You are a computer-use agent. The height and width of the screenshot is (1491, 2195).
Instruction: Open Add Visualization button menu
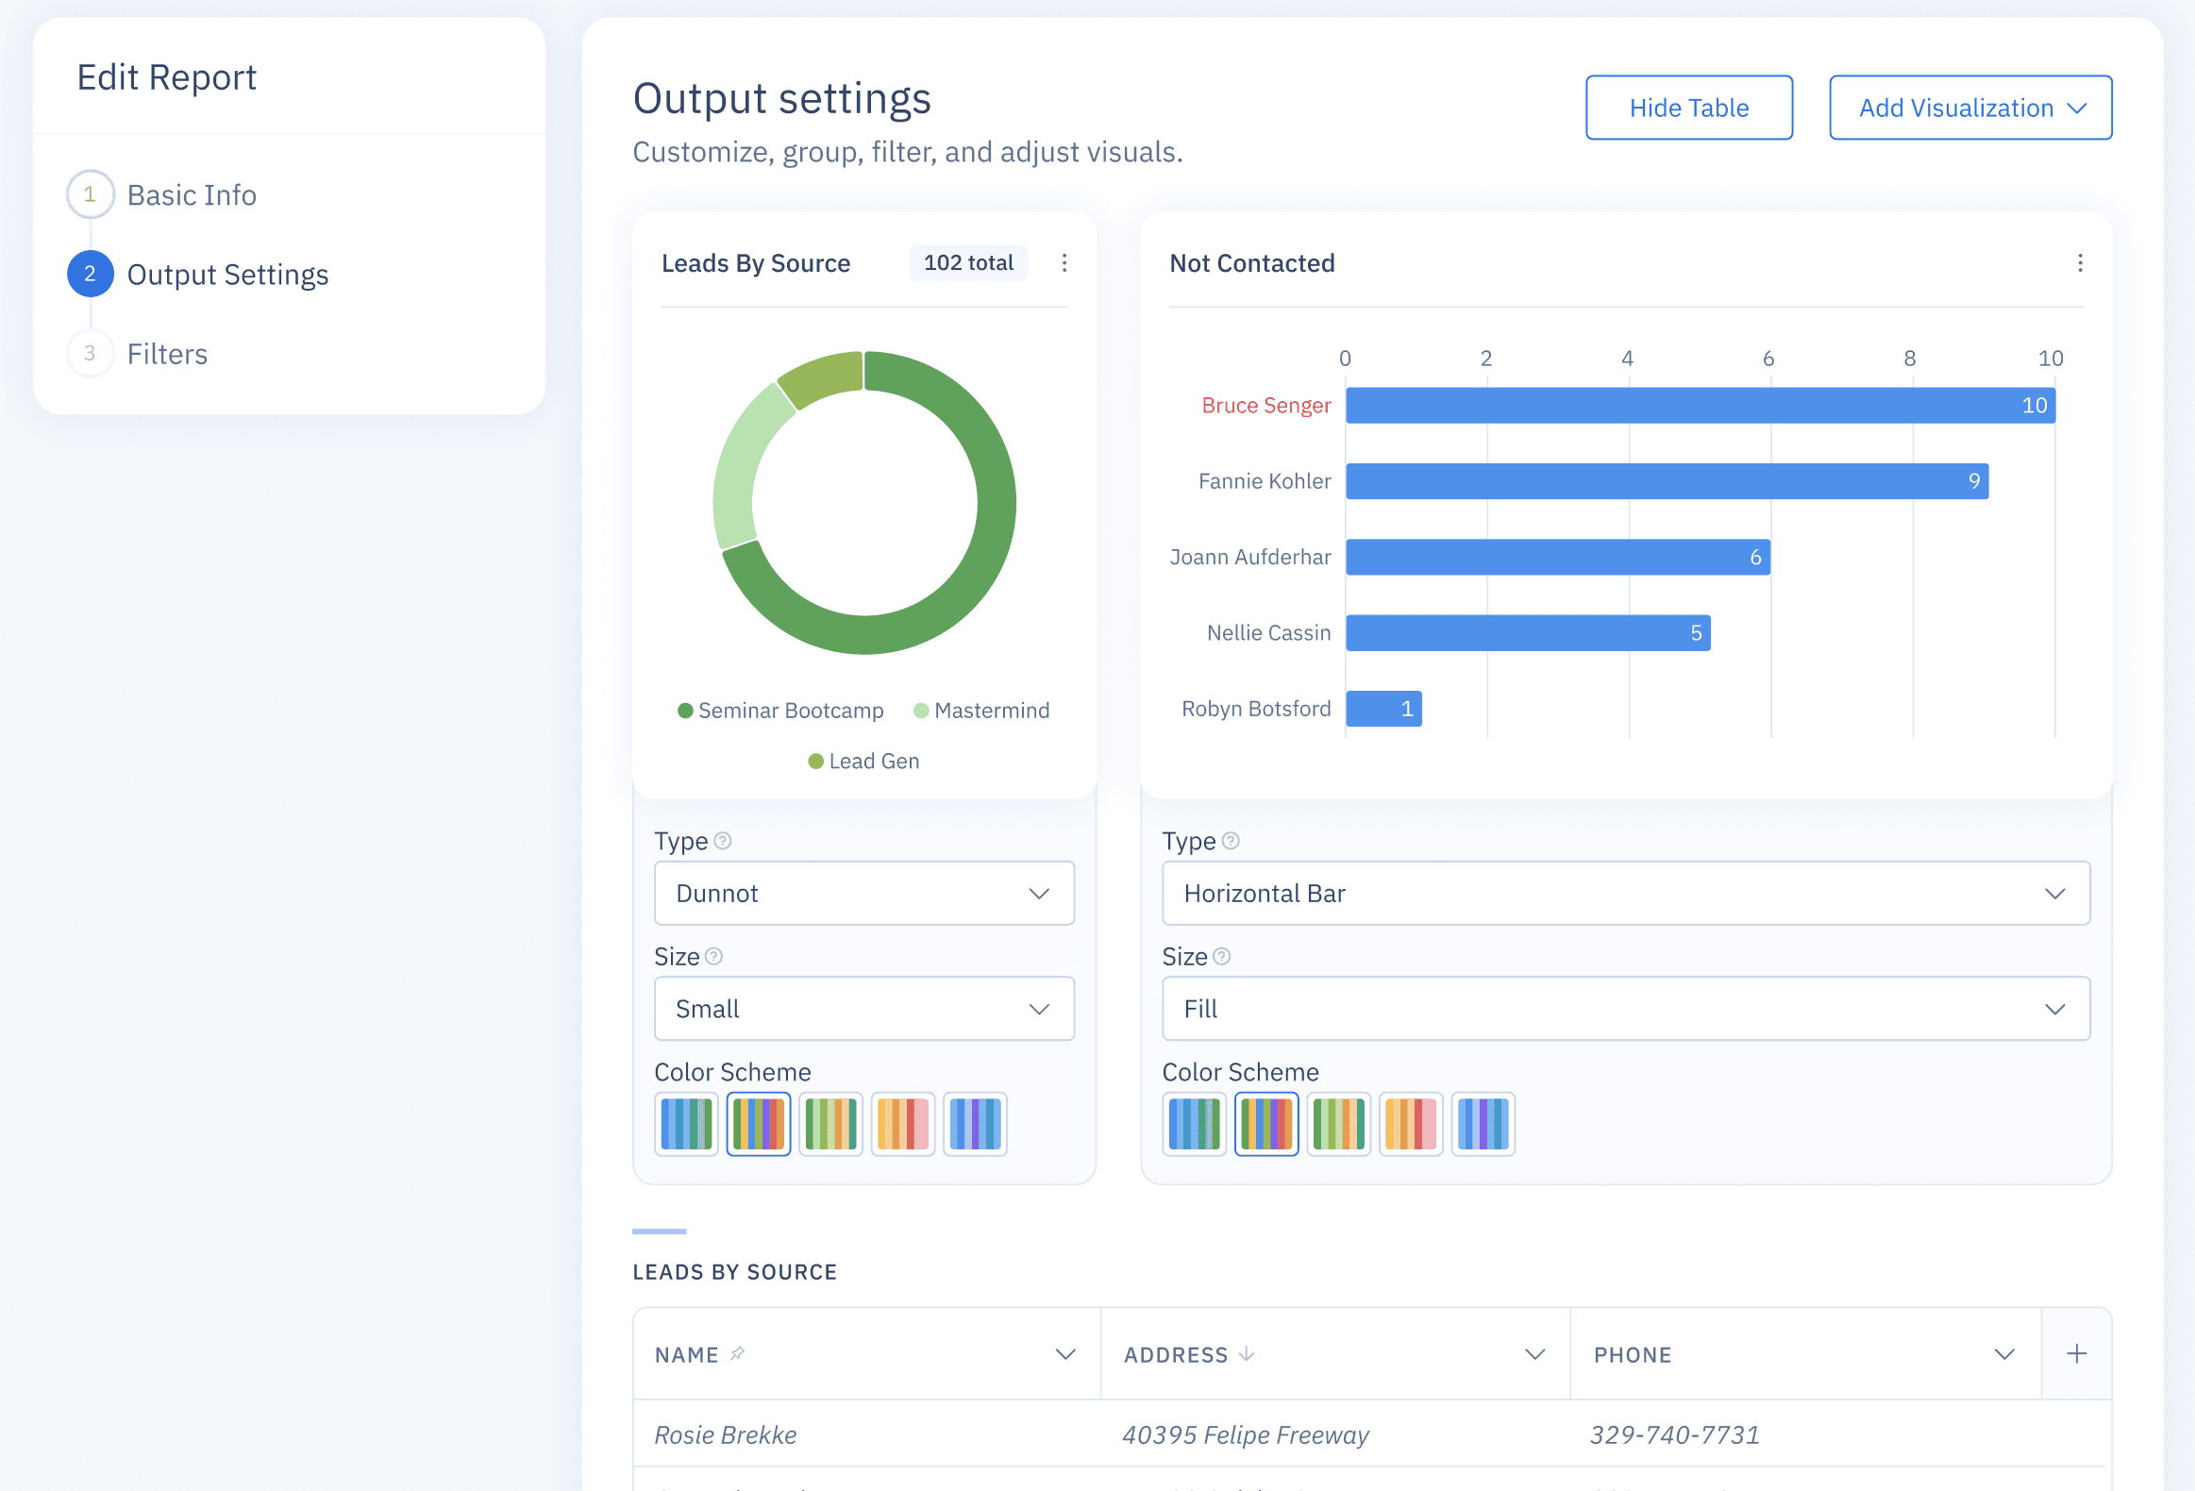(x=1969, y=108)
